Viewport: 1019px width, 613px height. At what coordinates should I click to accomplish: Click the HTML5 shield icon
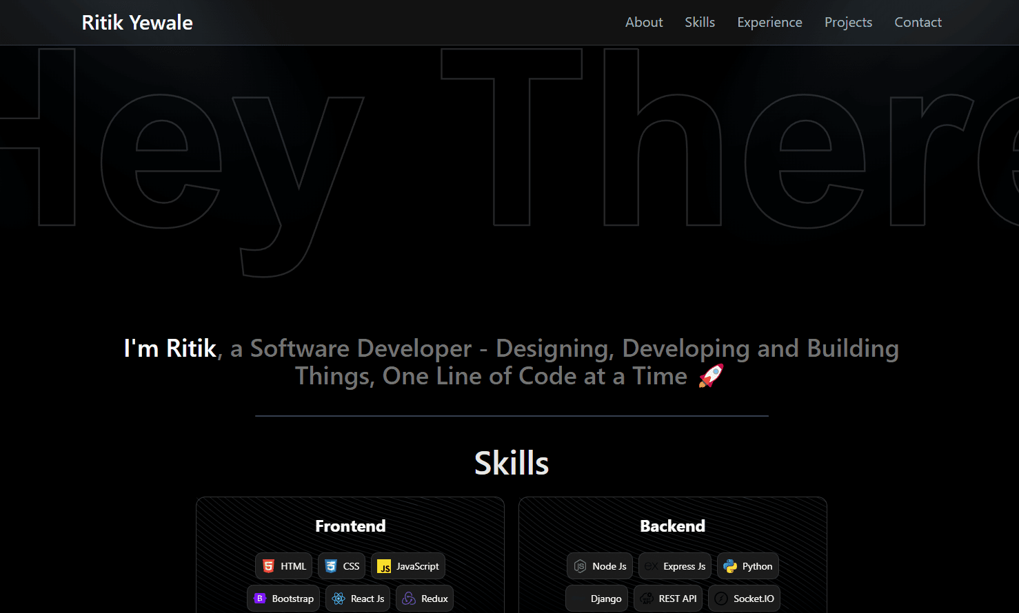coord(269,566)
